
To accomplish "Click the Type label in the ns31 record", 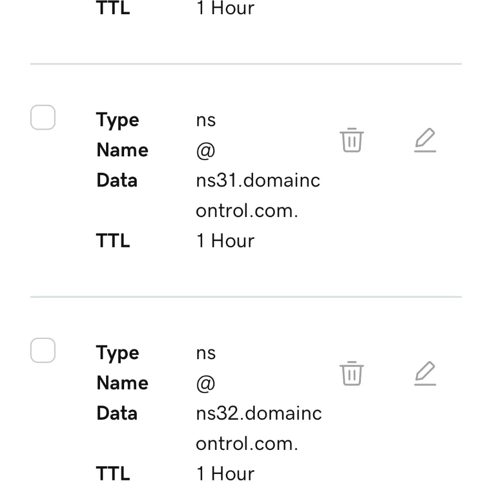I will [x=118, y=120].
